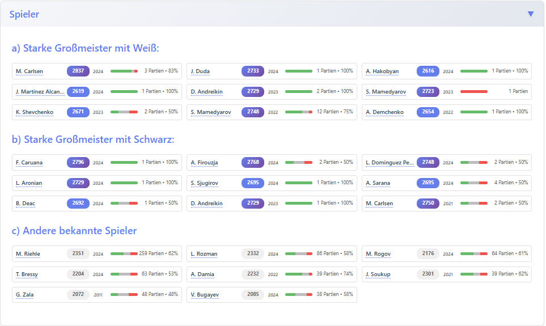Collapse the Spieler panel with triangle arrow
Image resolution: width=546 pixels, height=326 pixels.
(x=531, y=14)
